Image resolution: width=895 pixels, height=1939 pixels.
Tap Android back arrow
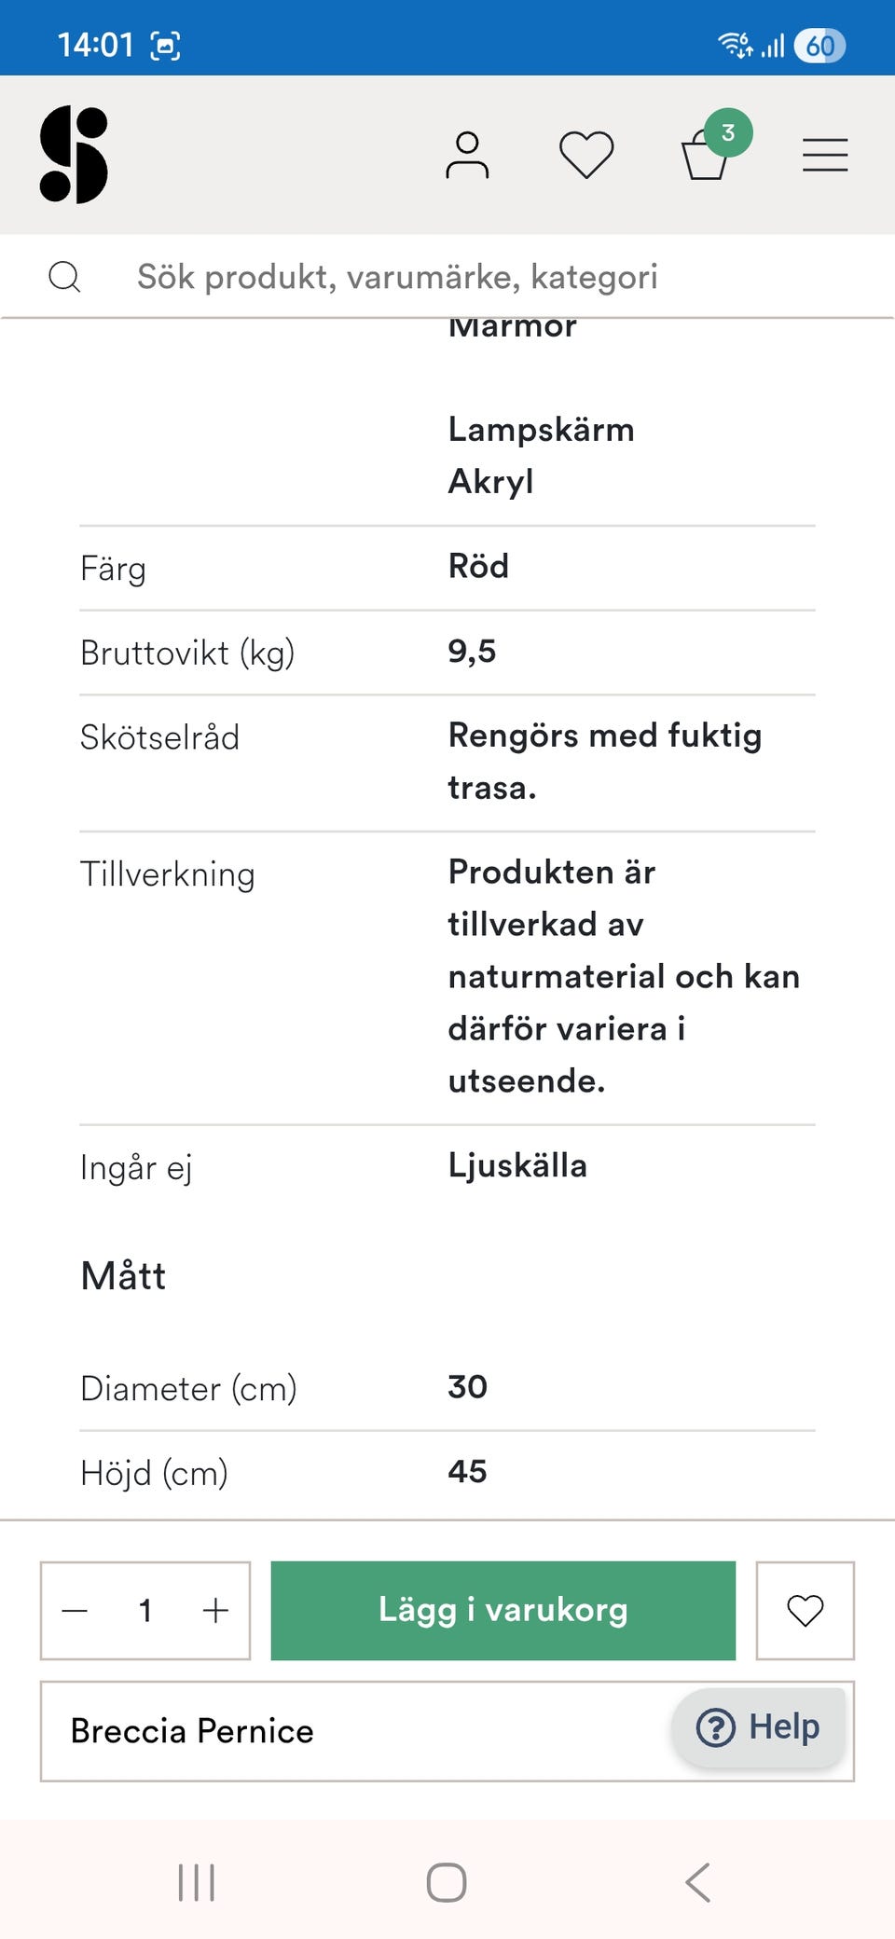[x=697, y=1882]
